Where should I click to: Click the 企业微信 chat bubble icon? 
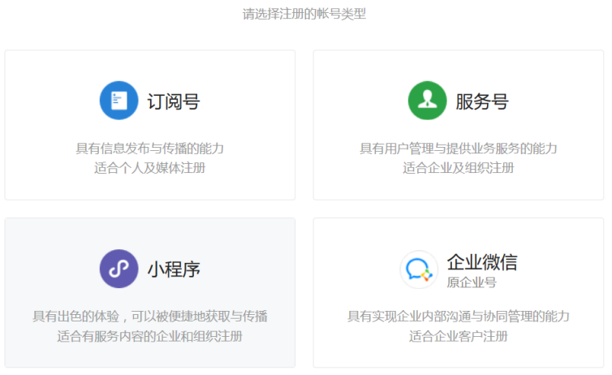[419, 269]
